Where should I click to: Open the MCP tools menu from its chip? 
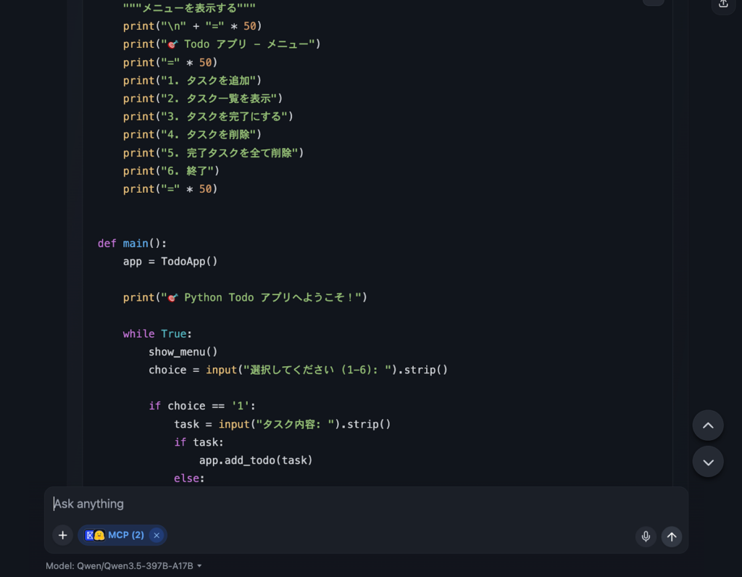coord(122,535)
